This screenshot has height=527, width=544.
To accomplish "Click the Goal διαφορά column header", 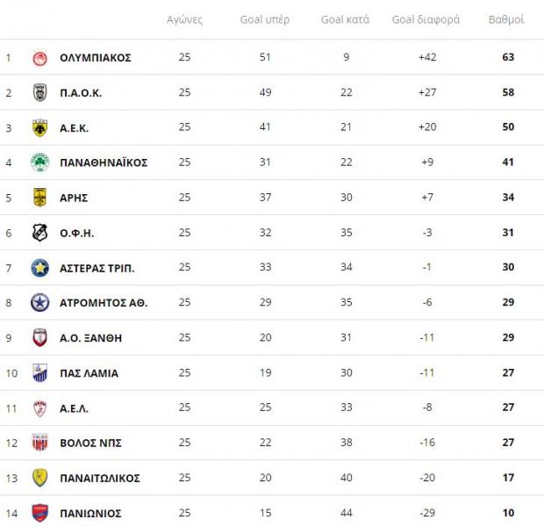I will point(426,19).
